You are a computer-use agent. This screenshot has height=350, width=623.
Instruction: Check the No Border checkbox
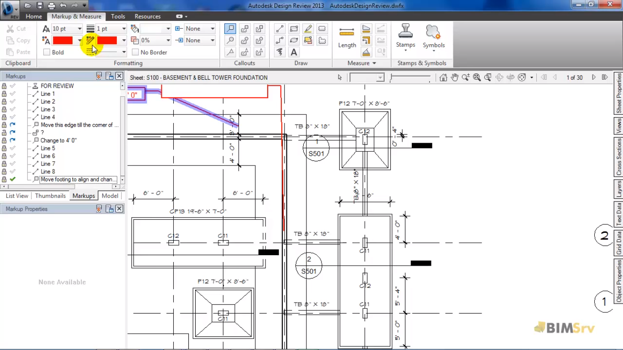point(135,52)
